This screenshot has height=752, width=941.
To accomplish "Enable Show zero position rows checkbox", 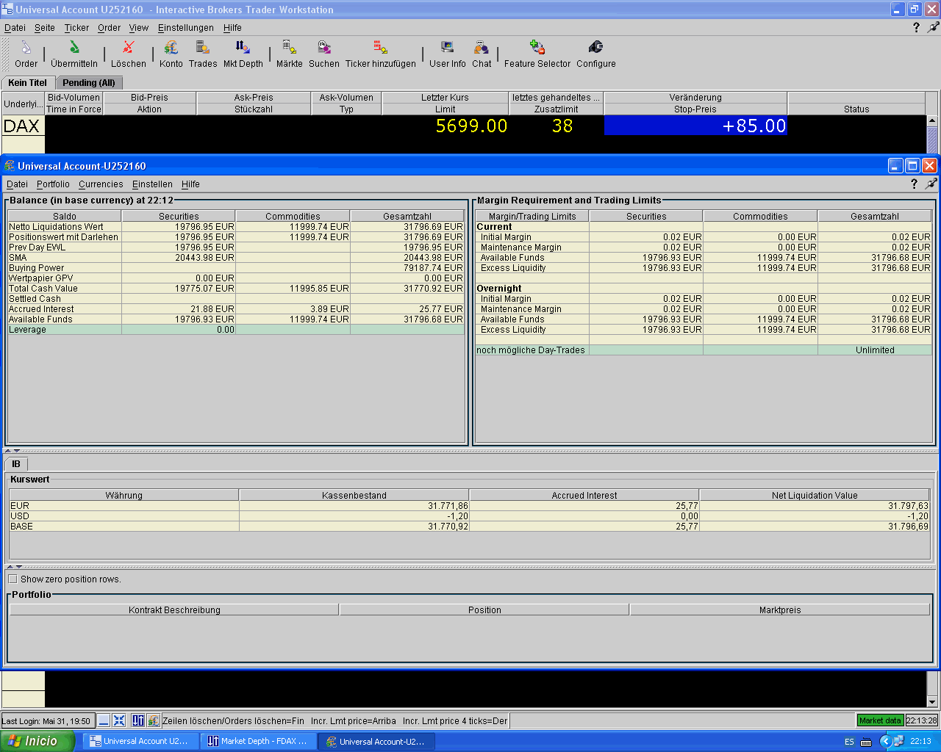I will pos(12,579).
